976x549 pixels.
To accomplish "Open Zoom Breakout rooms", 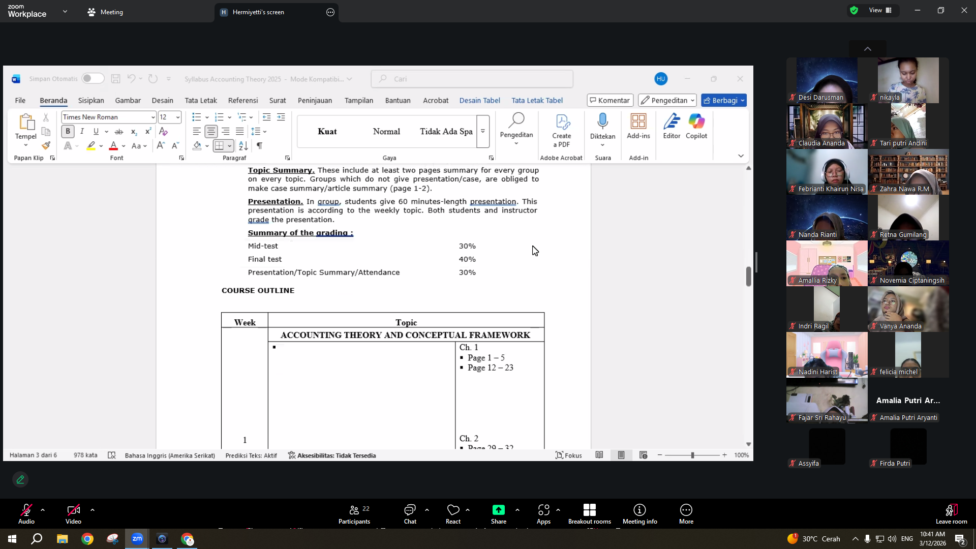I will (x=590, y=514).
